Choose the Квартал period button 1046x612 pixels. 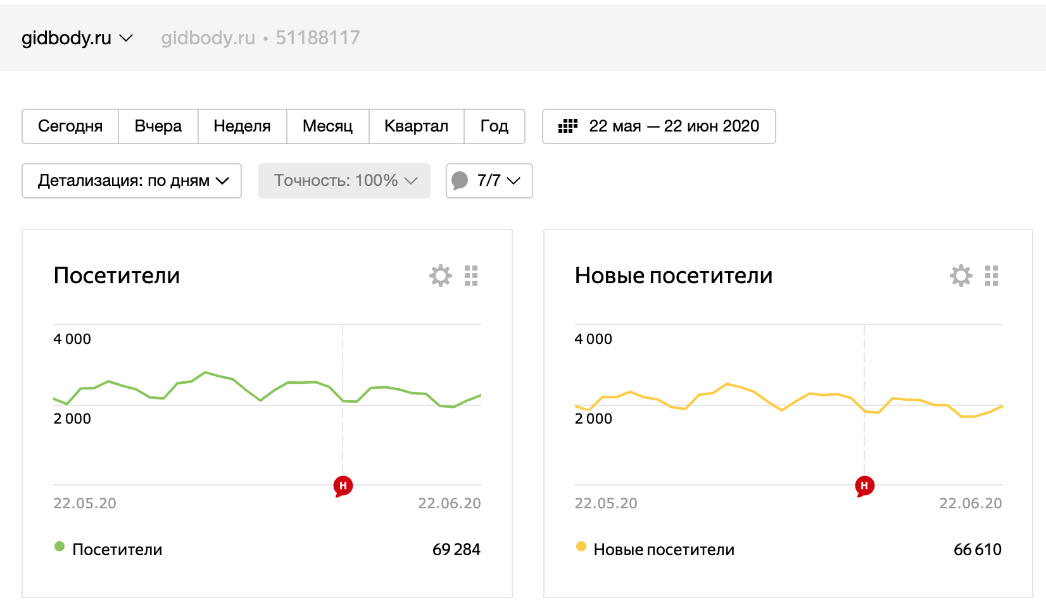pyautogui.click(x=416, y=126)
